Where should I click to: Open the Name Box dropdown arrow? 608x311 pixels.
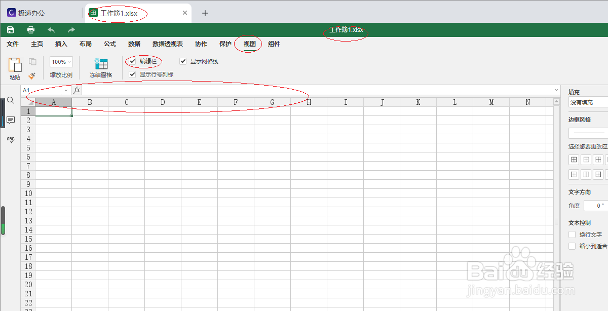(66, 90)
